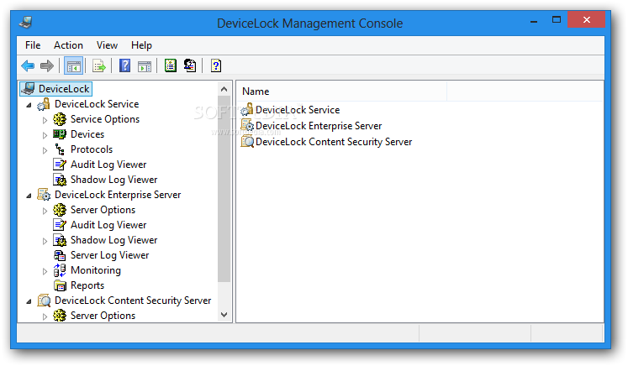
Task: Select the Service Options gear icon
Action: 60,119
